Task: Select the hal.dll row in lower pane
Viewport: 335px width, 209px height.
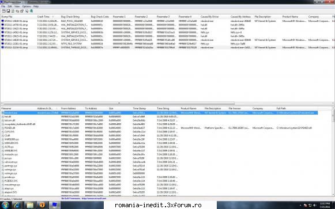Action: click(159, 117)
